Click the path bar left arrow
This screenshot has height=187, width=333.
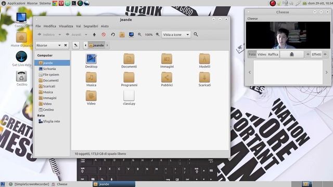pyautogui.click(x=85, y=45)
